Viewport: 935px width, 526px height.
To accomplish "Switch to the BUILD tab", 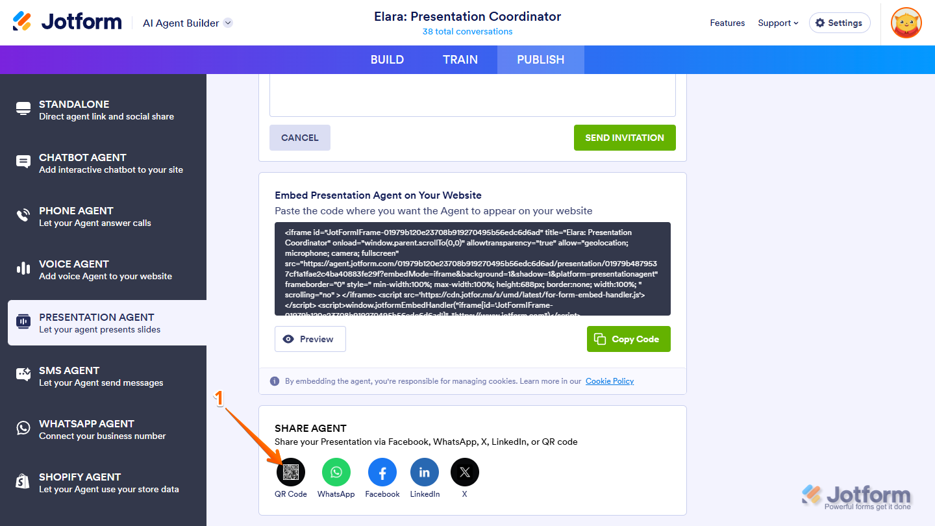I will click(x=387, y=60).
